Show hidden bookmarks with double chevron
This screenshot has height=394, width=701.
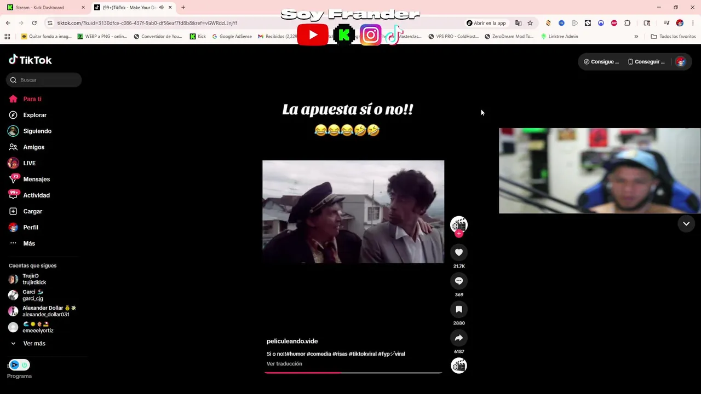[x=636, y=37]
